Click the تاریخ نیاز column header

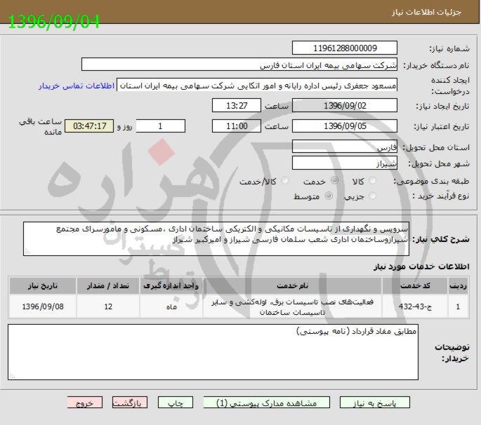(43, 286)
